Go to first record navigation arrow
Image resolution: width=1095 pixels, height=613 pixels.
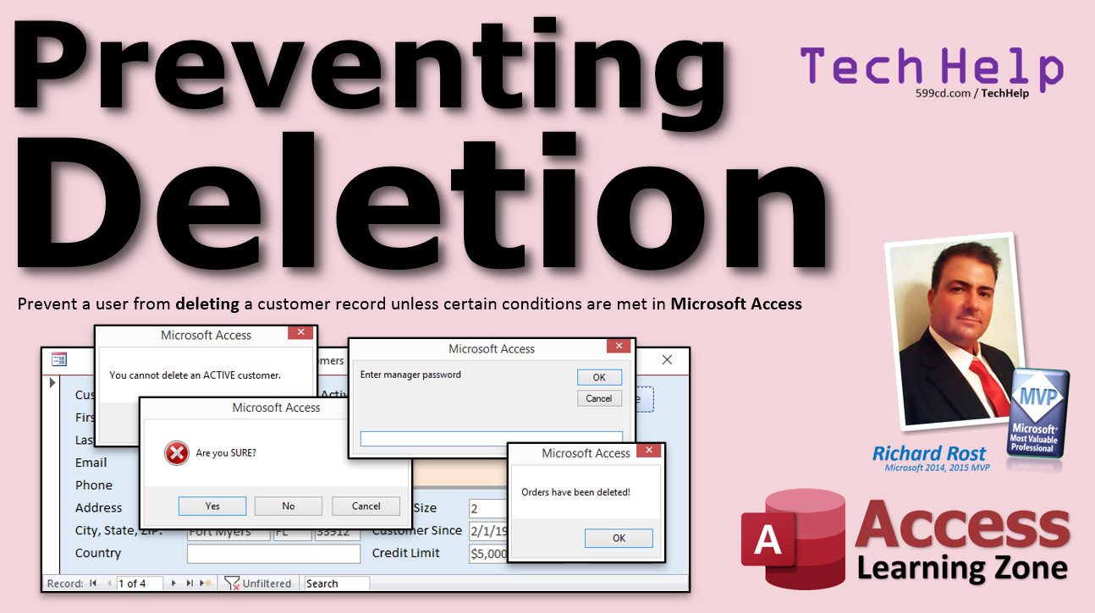(x=93, y=583)
